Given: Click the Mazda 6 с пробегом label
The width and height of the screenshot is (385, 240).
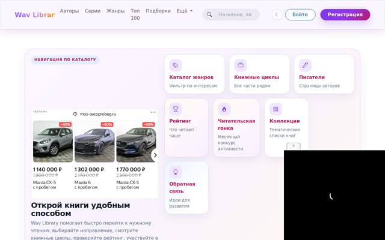Looking at the screenshot, I should (86, 185).
